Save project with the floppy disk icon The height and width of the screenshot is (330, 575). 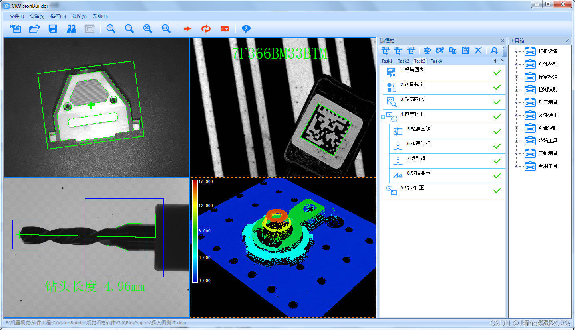click(x=53, y=29)
